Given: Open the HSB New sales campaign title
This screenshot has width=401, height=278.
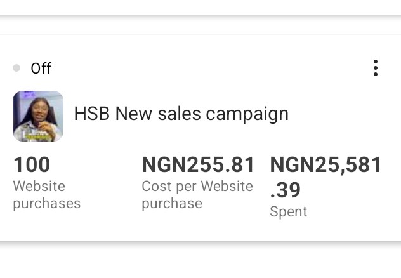Looking at the screenshot, I should (181, 114).
